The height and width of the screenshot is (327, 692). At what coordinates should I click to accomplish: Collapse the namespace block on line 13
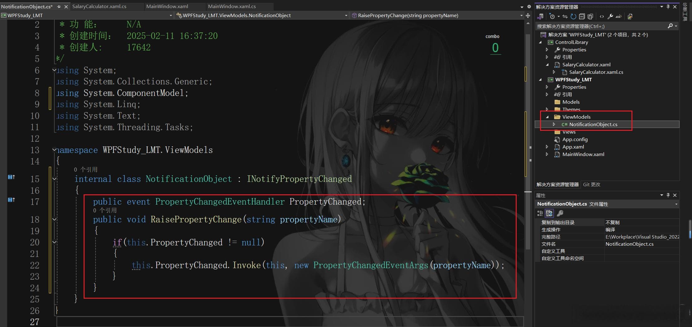point(54,150)
